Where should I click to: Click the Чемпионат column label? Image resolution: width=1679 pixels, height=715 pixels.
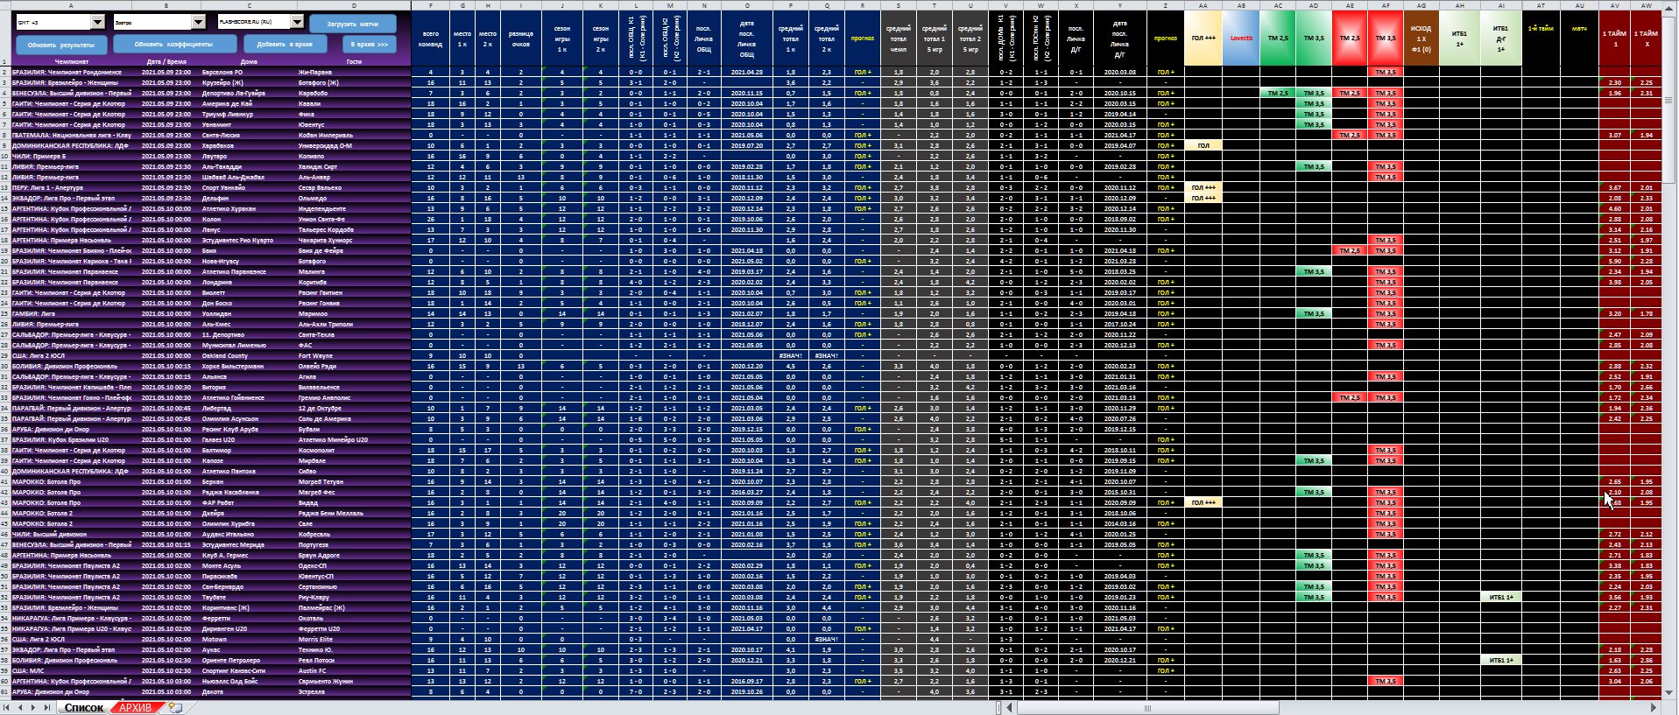(71, 61)
